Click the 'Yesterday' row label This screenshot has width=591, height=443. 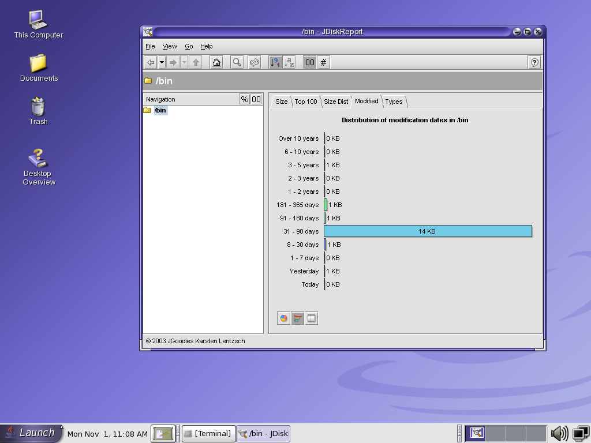tap(304, 271)
